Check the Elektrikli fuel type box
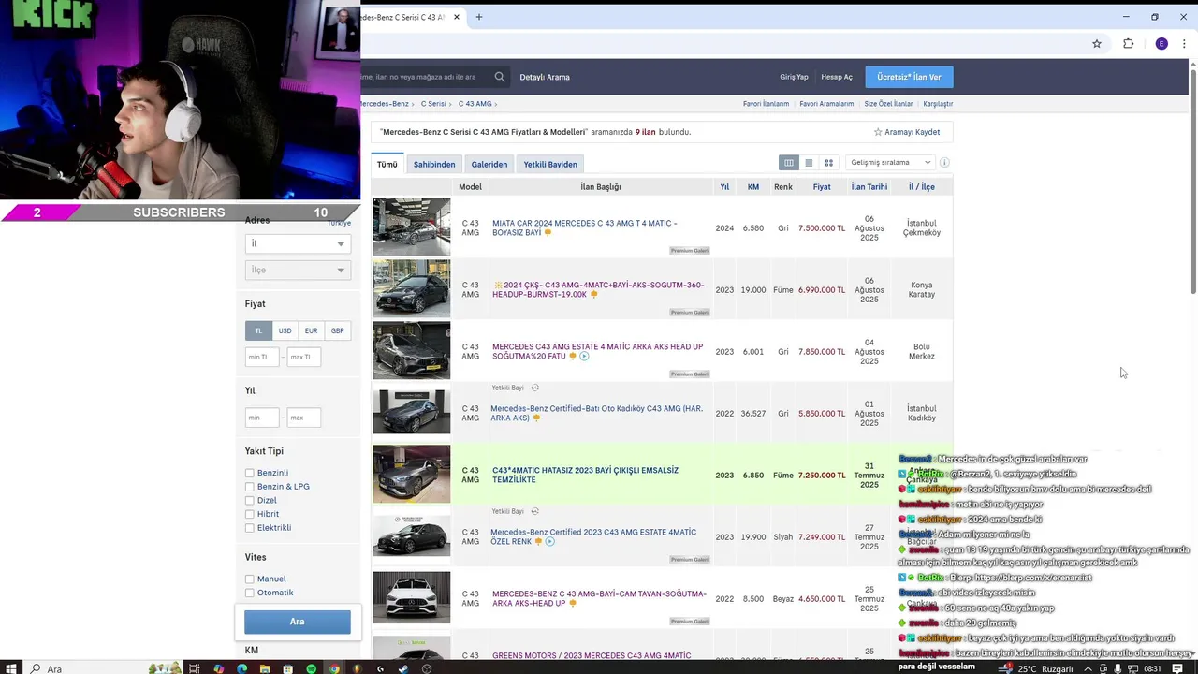 pos(250,528)
